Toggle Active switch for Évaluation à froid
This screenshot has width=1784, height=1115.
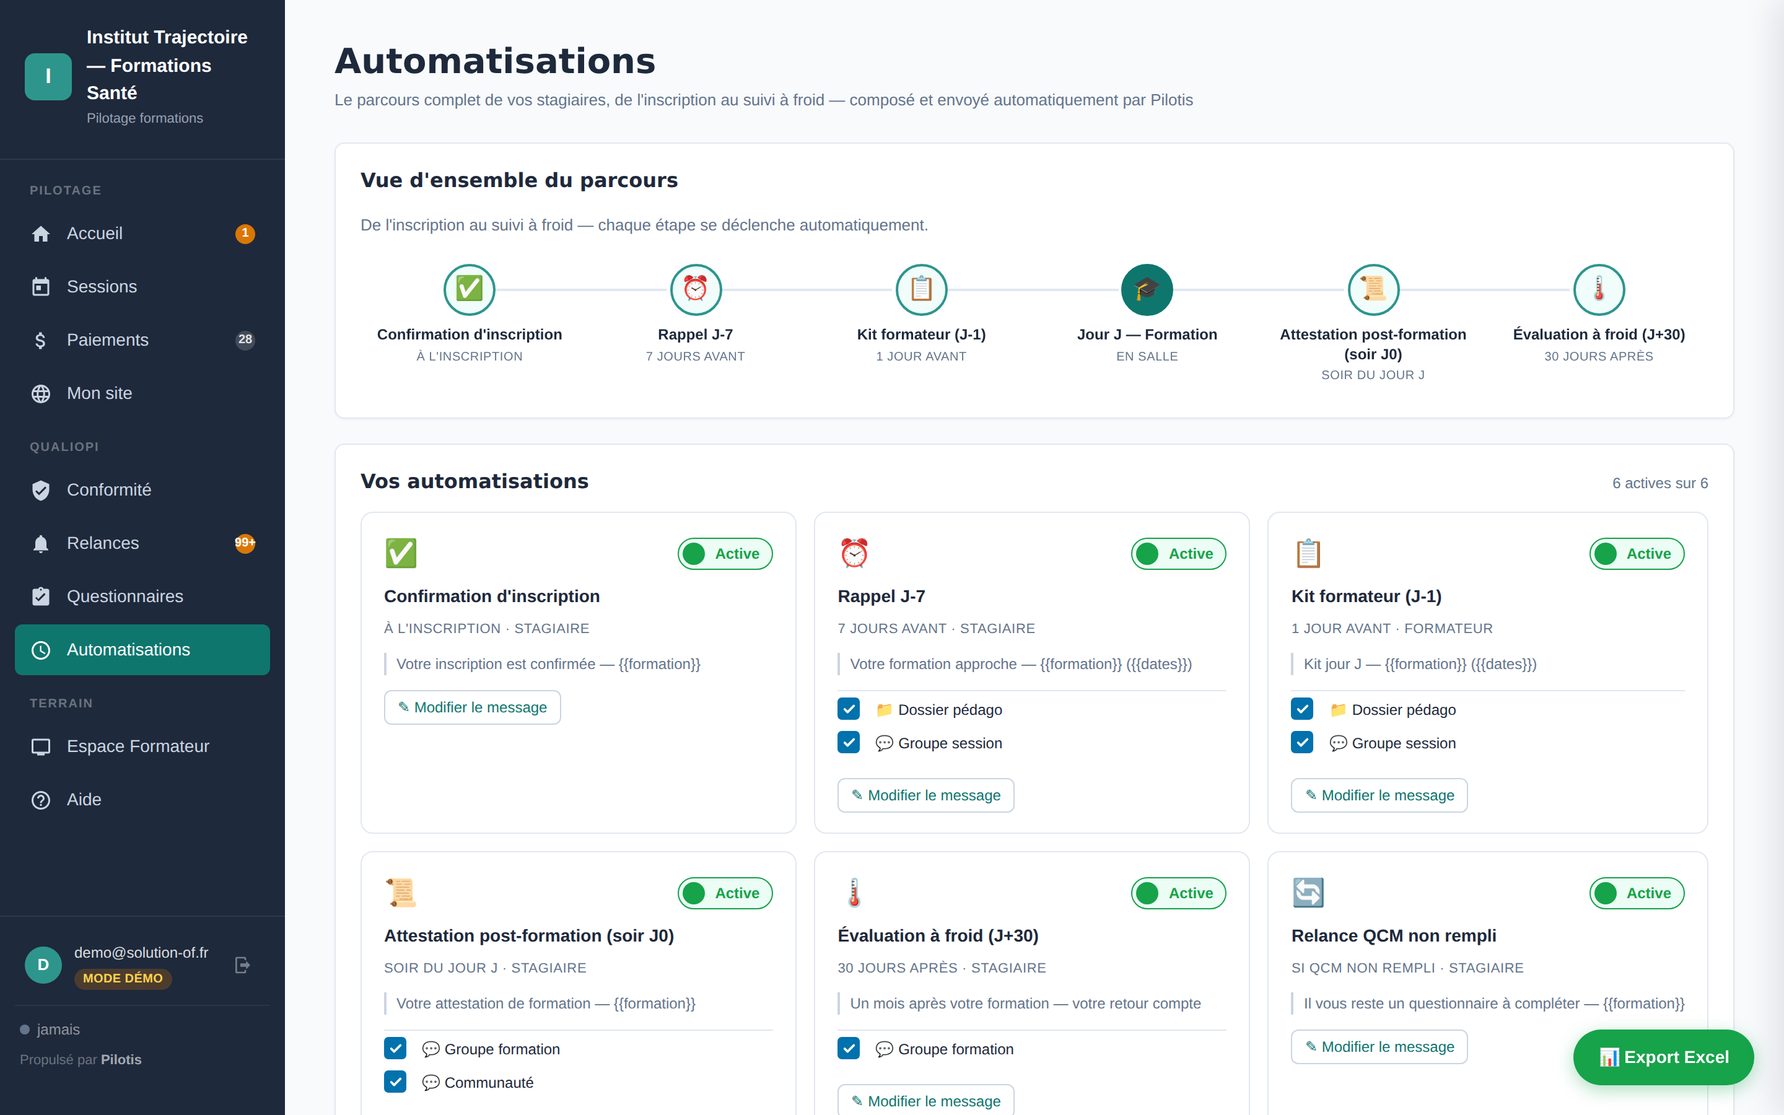point(1178,893)
